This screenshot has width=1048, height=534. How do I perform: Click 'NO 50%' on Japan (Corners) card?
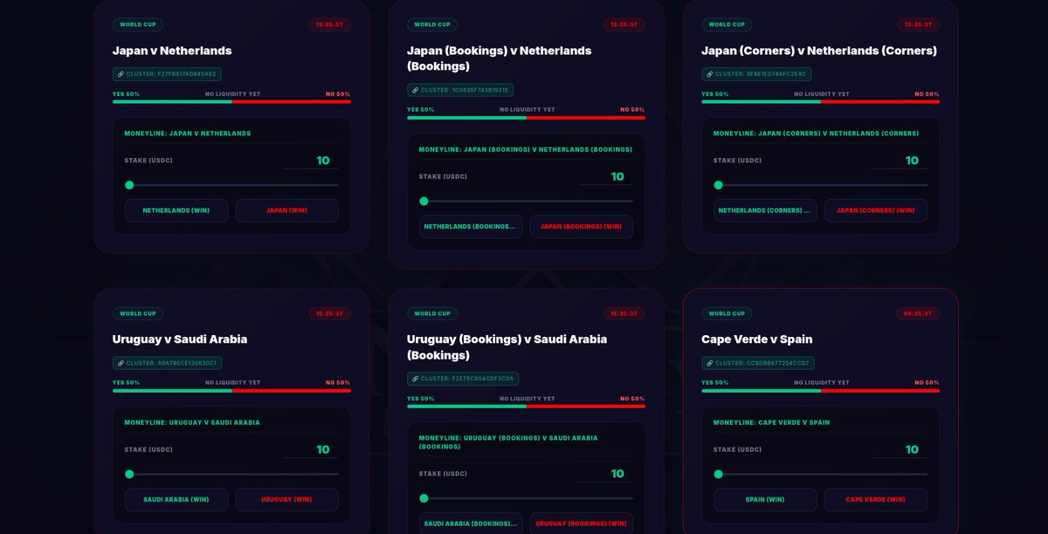pos(927,93)
